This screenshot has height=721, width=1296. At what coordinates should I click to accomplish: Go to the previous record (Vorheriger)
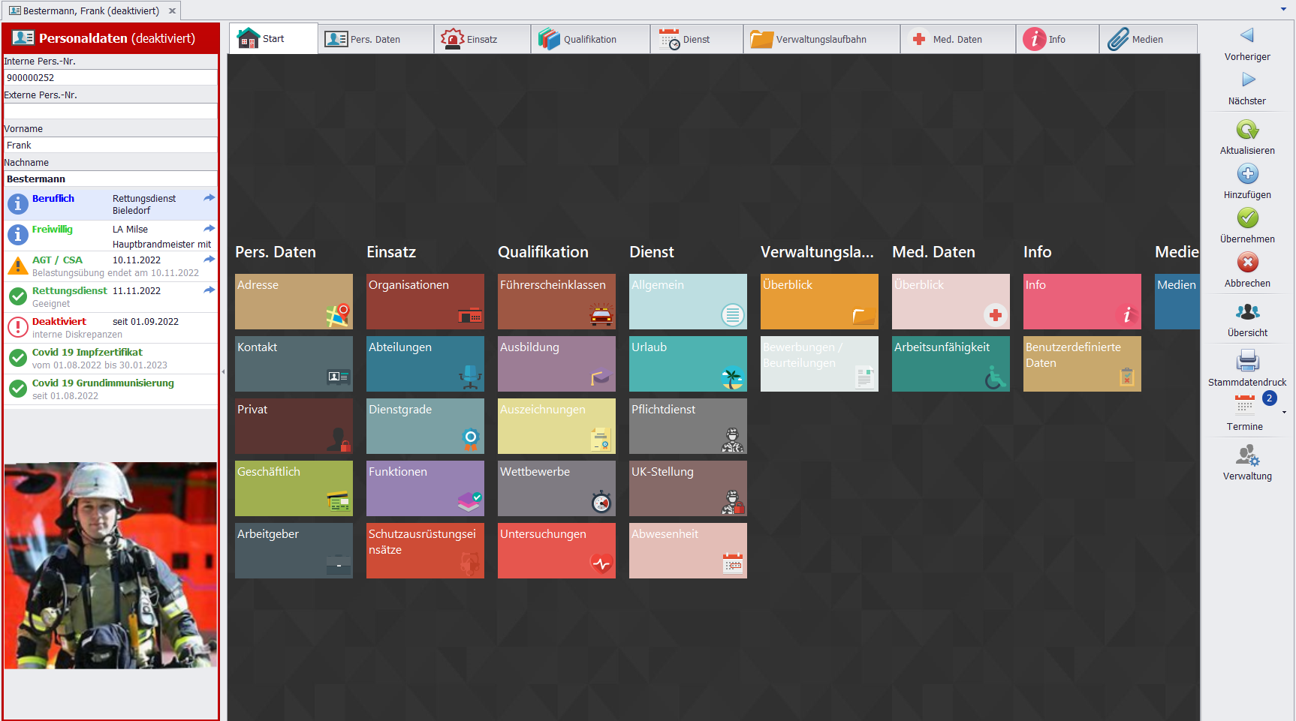pyautogui.click(x=1247, y=36)
